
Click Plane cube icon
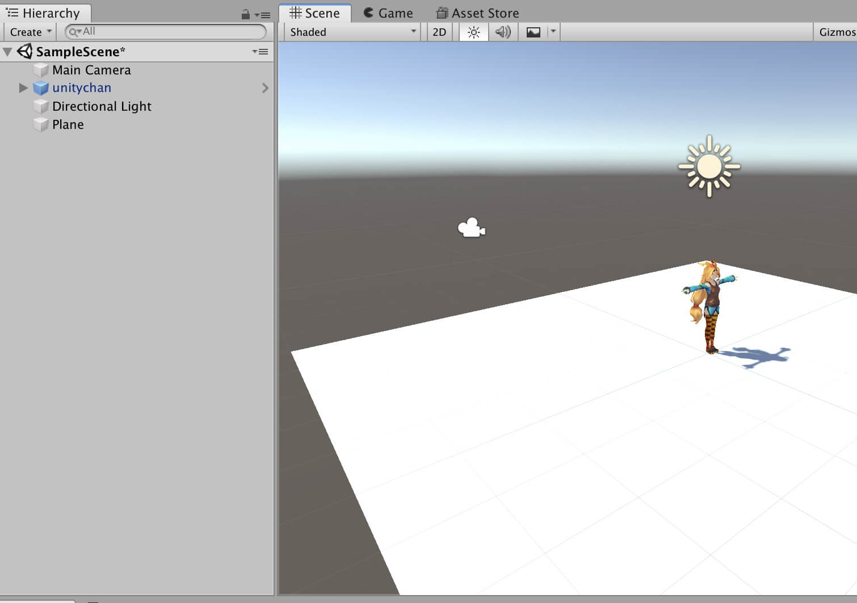[41, 124]
